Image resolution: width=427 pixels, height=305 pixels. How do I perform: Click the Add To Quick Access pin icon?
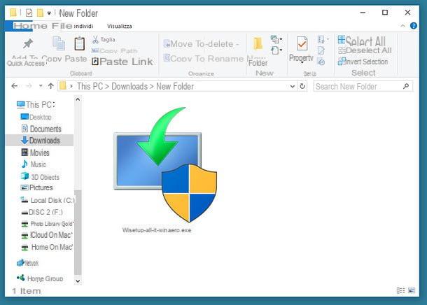28,44
